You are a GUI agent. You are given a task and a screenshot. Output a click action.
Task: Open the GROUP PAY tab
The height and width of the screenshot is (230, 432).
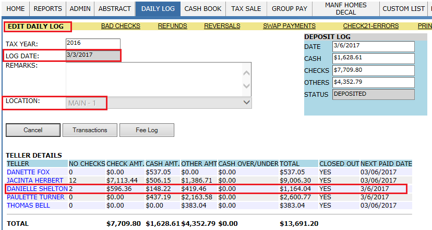point(289,9)
